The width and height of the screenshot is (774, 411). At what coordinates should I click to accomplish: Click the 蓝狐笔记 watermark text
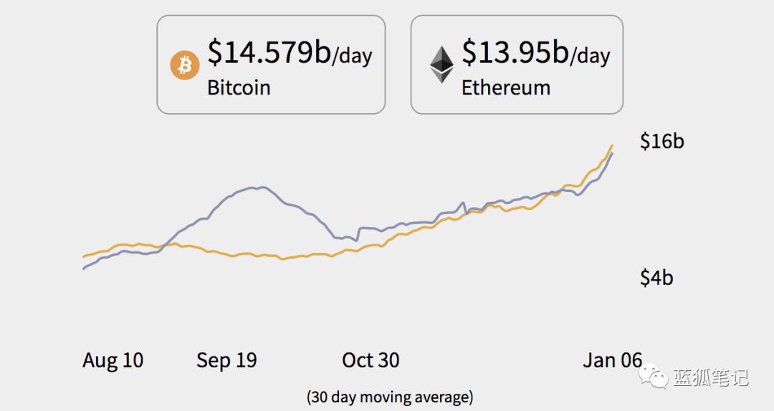tap(711, 377)
